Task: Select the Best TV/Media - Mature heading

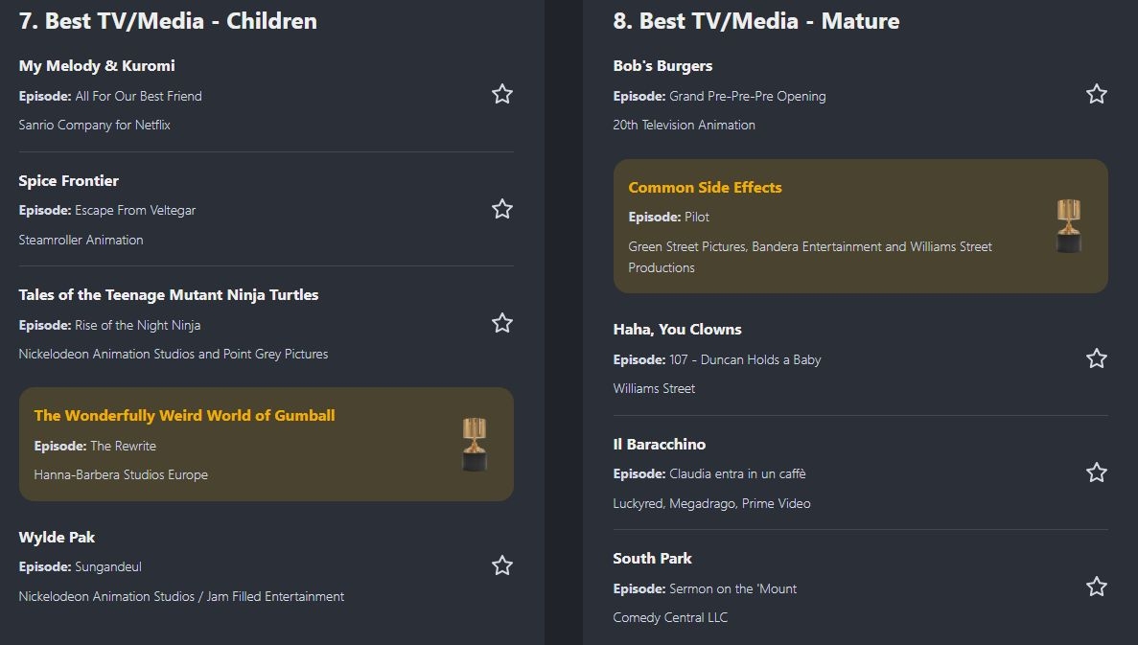Action: coord(755,21)
